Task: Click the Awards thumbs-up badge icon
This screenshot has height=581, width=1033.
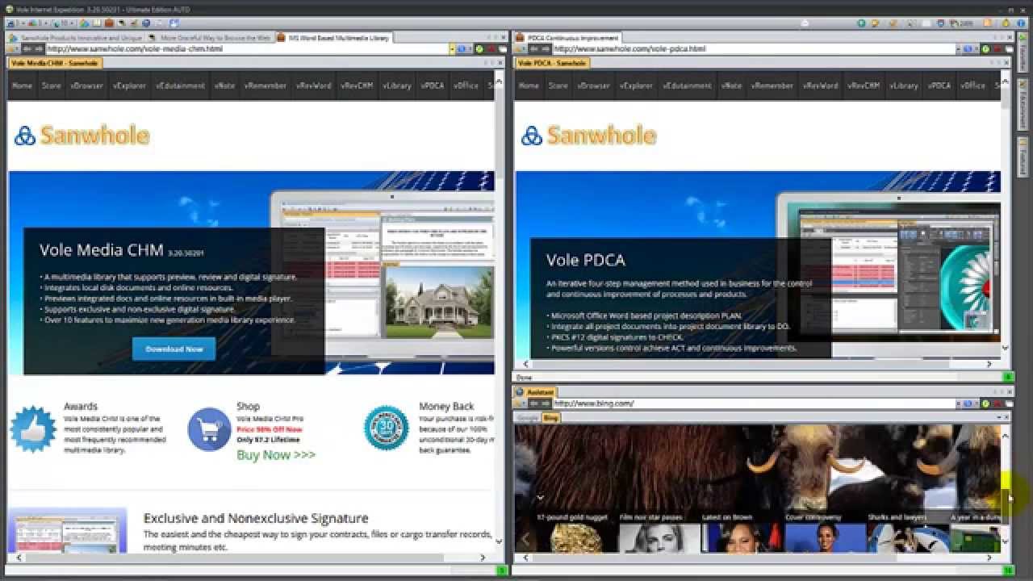Action: coord(33,428)
